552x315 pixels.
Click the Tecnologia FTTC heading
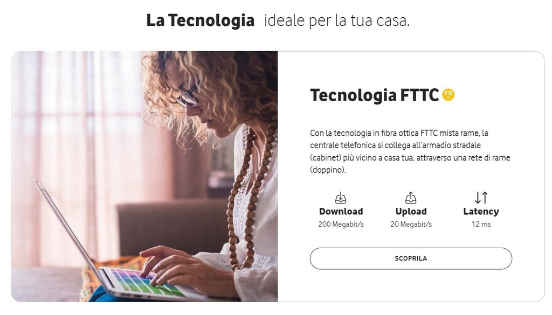pos(374,95)
